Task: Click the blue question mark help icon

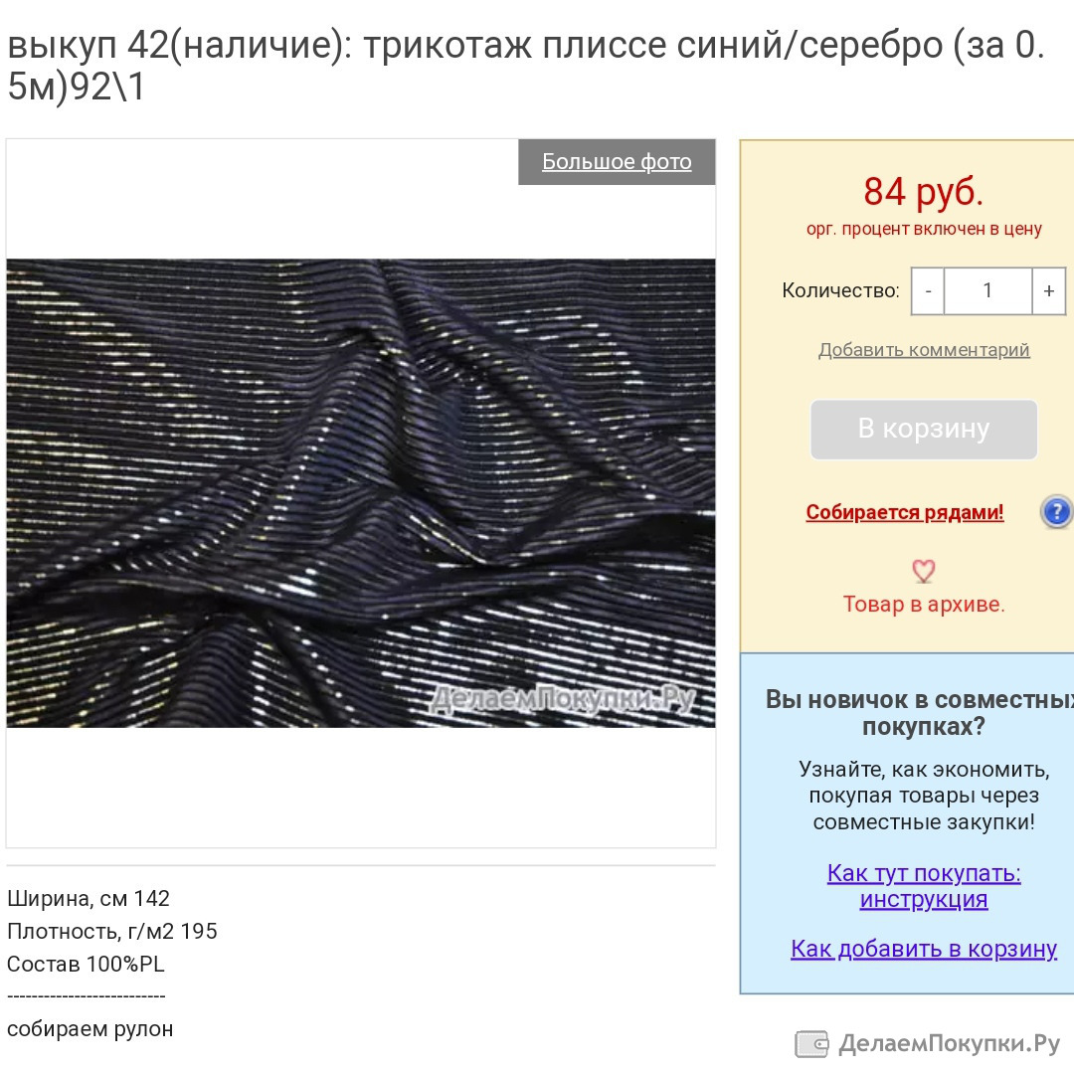Action: [x=1056, y=511]
